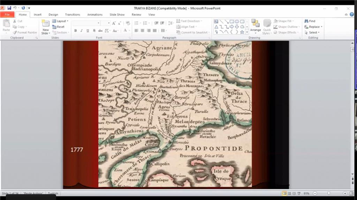
Task: Click the Redo icon in quick access toolbar
Action: pyautogui.click(x=23, y=8)
